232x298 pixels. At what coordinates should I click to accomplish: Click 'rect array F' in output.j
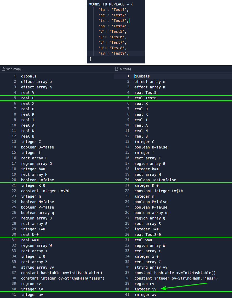[147, 158]
